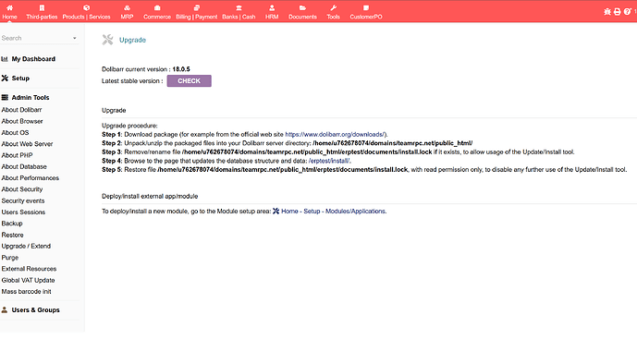Open the Products | Services cube icon
This screenshot has width=637, height=339.
click(x=86, y=7)
